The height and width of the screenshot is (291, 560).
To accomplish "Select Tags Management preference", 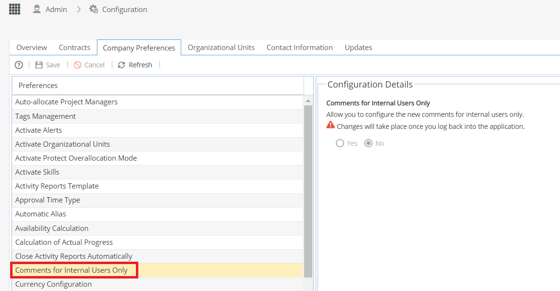I will (158, 116).
